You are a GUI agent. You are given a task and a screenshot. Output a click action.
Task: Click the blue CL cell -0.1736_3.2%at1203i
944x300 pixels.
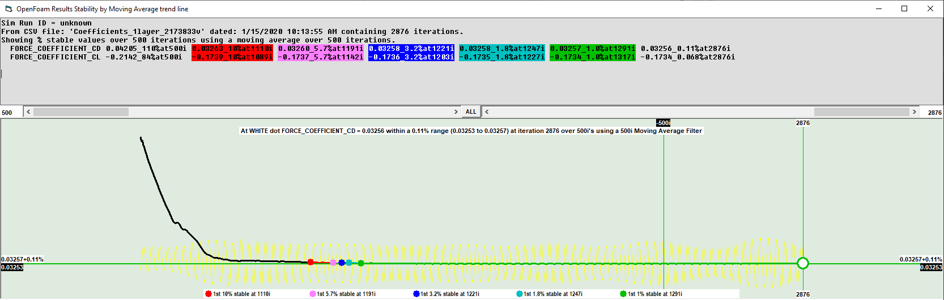coord(411,57)
